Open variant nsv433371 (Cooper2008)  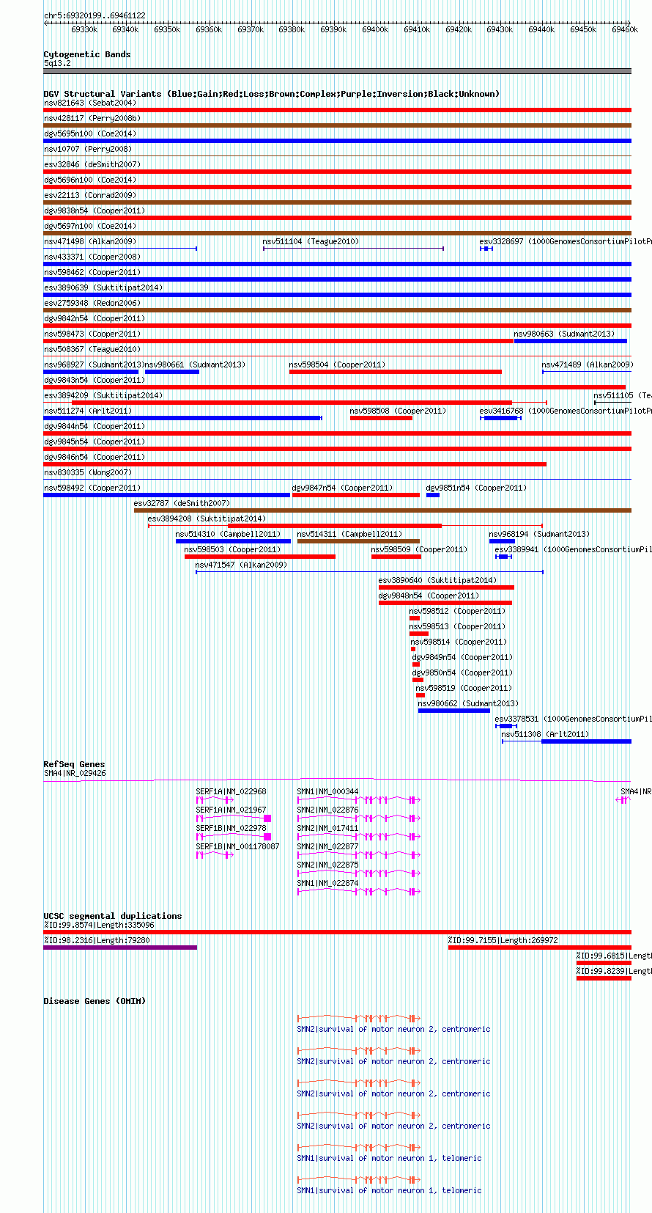92,257
